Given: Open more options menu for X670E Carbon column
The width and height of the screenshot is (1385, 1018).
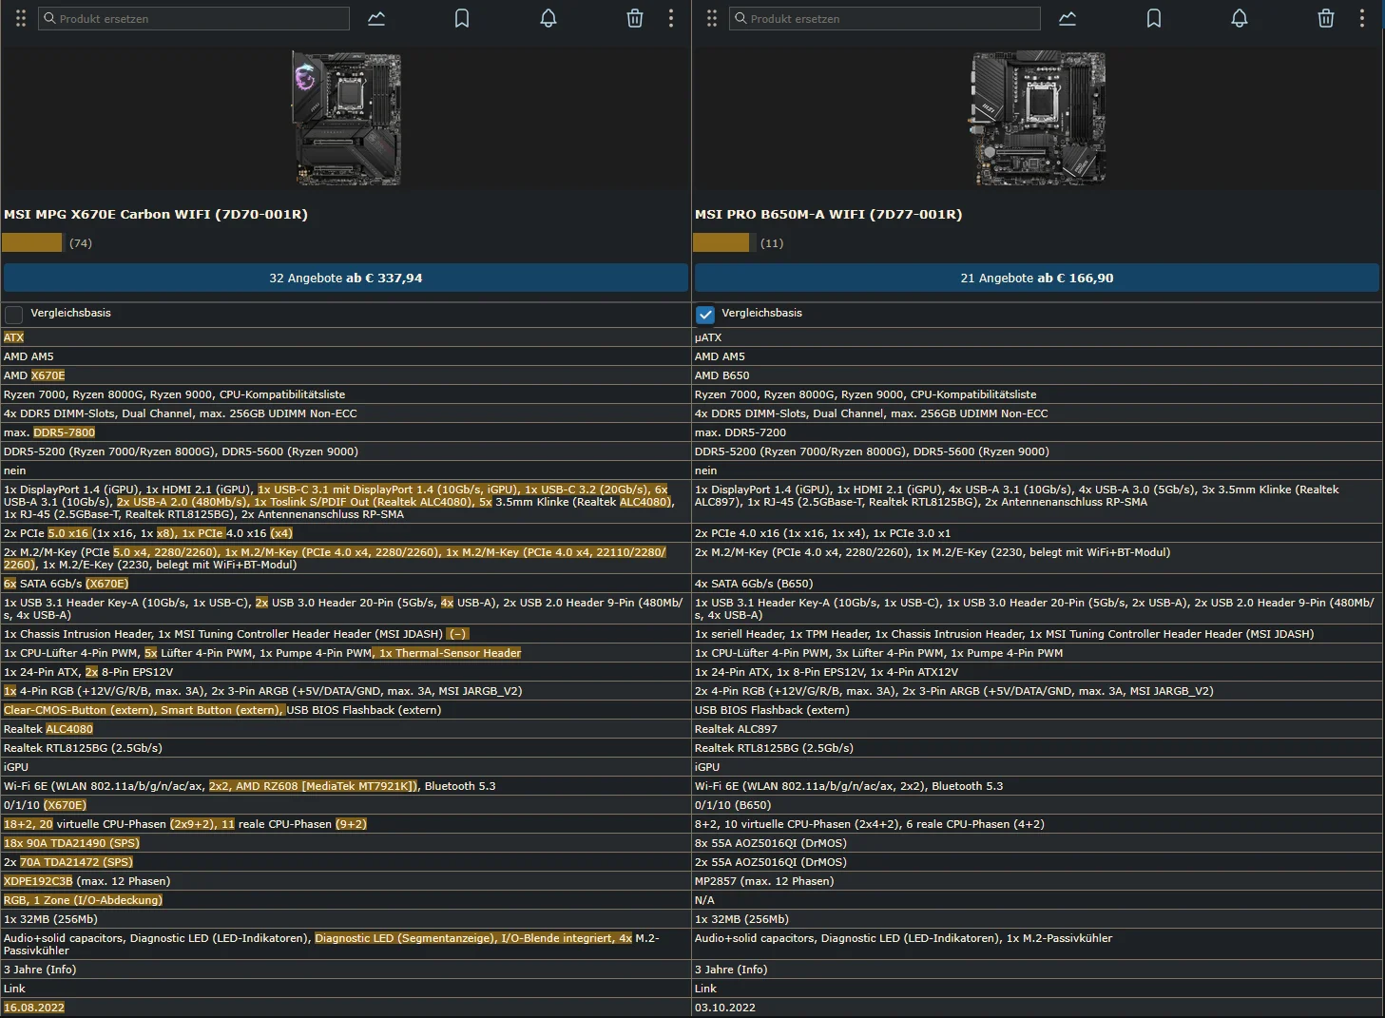Looking at the screenshot, I should pyautogui.click(x=671, y=18).
